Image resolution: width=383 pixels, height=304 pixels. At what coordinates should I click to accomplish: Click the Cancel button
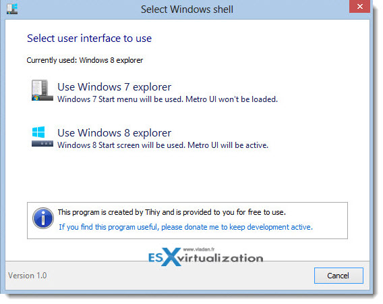[x=338, y=276]
